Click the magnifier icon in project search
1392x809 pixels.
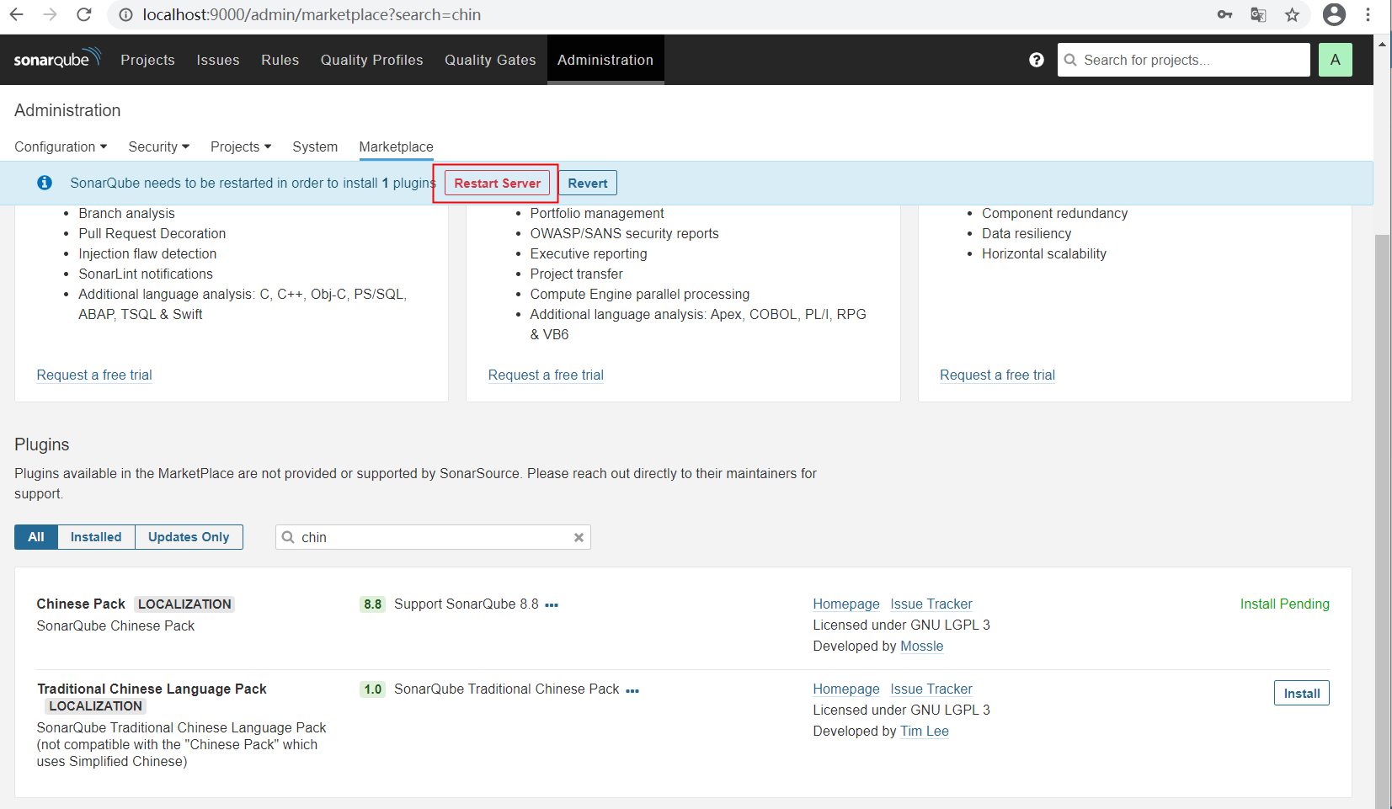click(1070, 60)
